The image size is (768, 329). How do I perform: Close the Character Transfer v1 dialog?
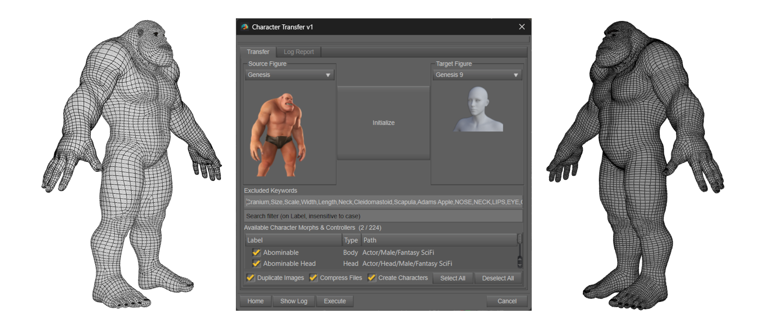522,27
